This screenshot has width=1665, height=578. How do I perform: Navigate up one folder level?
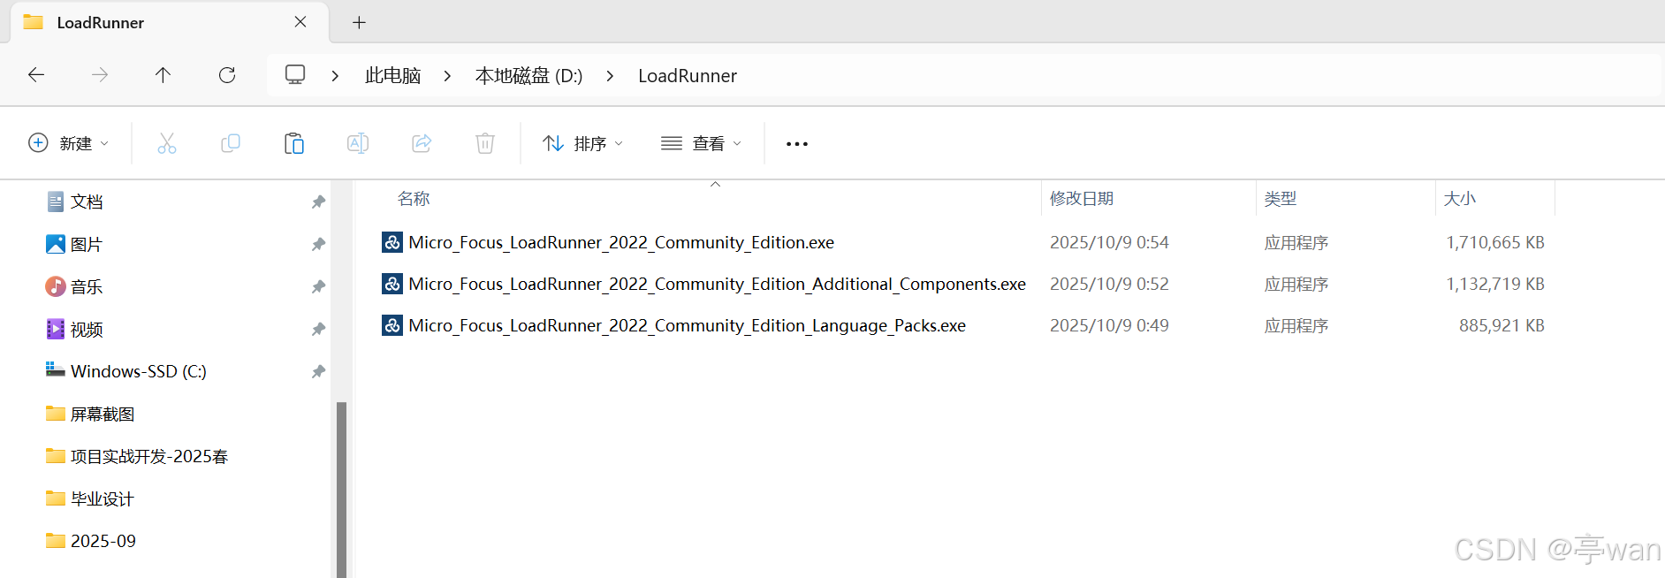pyautogui.click(x=163, y=75)
